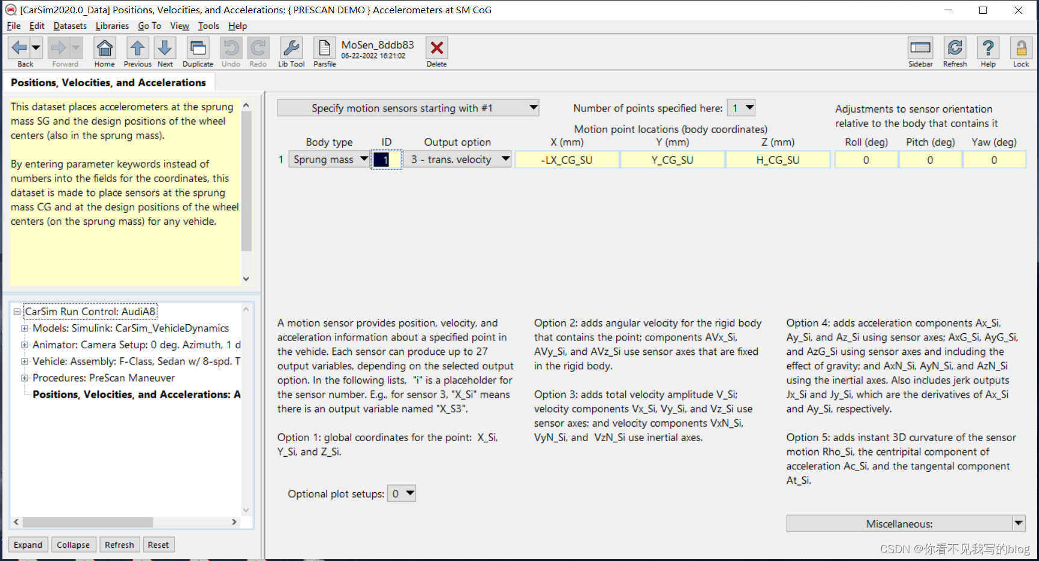
Task: Click the Yaw (deg) field
Action: (994, 160)
